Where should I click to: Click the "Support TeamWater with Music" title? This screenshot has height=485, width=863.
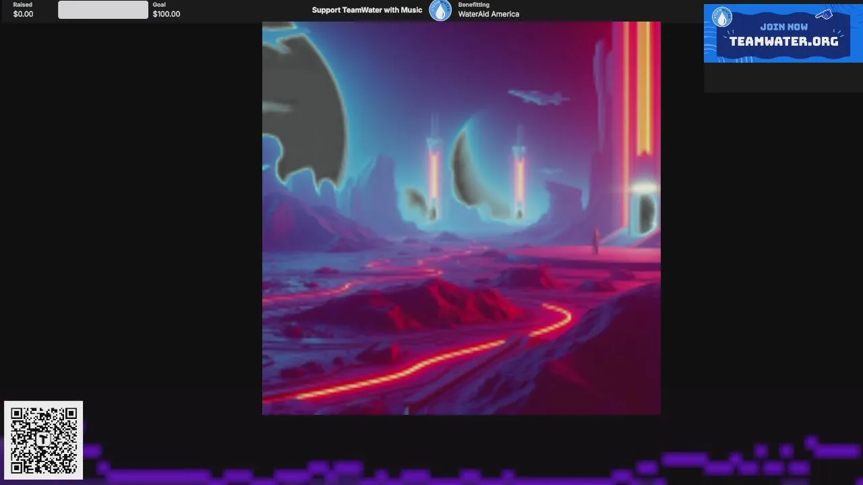point(367,10)
